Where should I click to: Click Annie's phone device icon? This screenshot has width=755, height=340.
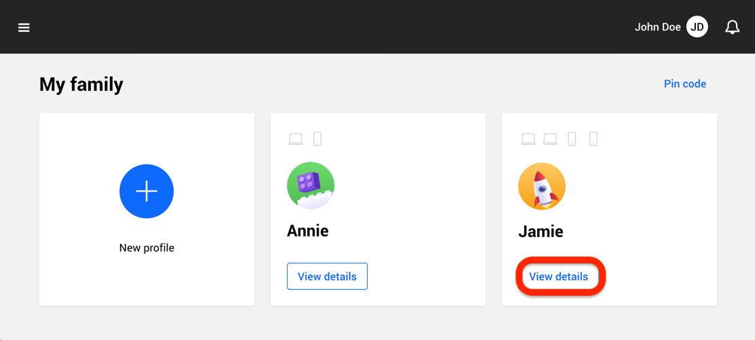tap(317, 139)
